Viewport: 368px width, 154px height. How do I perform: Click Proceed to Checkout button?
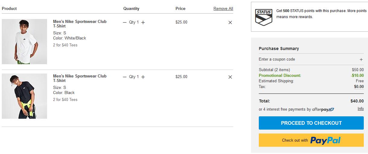coord(311,123)
